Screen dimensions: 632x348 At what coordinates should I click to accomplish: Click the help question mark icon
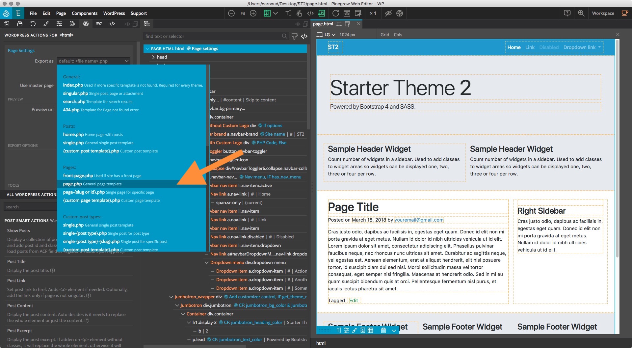[x=567, y=13]
